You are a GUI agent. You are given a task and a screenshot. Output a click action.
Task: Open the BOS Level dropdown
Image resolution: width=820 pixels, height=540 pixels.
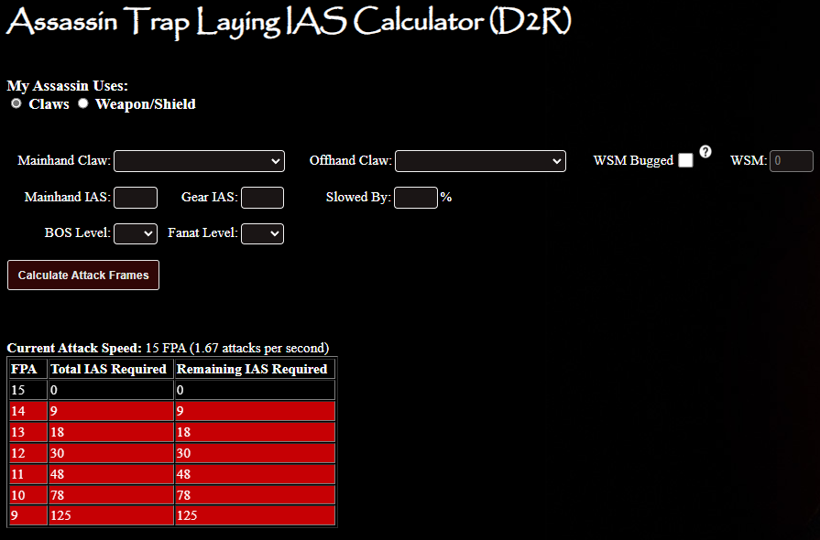pyautogui.click(x=136, y=233)
